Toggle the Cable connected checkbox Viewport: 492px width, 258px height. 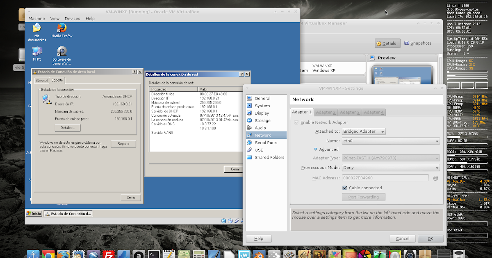345,188
